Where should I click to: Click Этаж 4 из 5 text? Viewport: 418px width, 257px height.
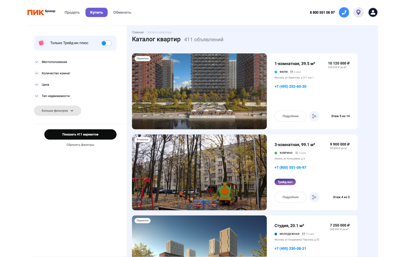point(341,197)
